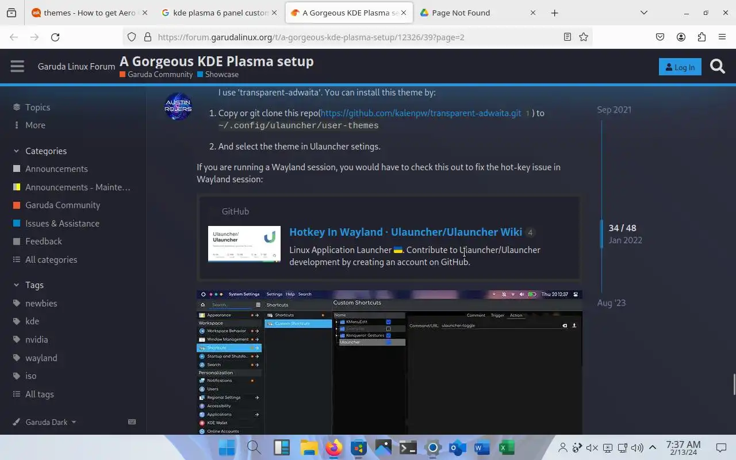Open the keyboard shortcuts icon in sidebar
736x460 pixels.
(132, 421)
